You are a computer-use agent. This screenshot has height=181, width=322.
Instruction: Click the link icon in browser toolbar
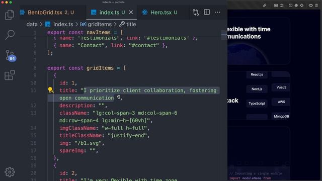(x=265, y=6)
